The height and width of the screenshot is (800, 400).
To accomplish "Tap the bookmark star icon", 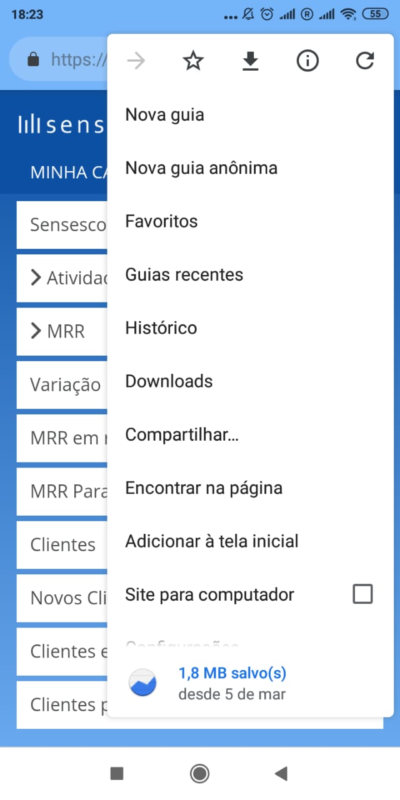I will tap(193, 61).
